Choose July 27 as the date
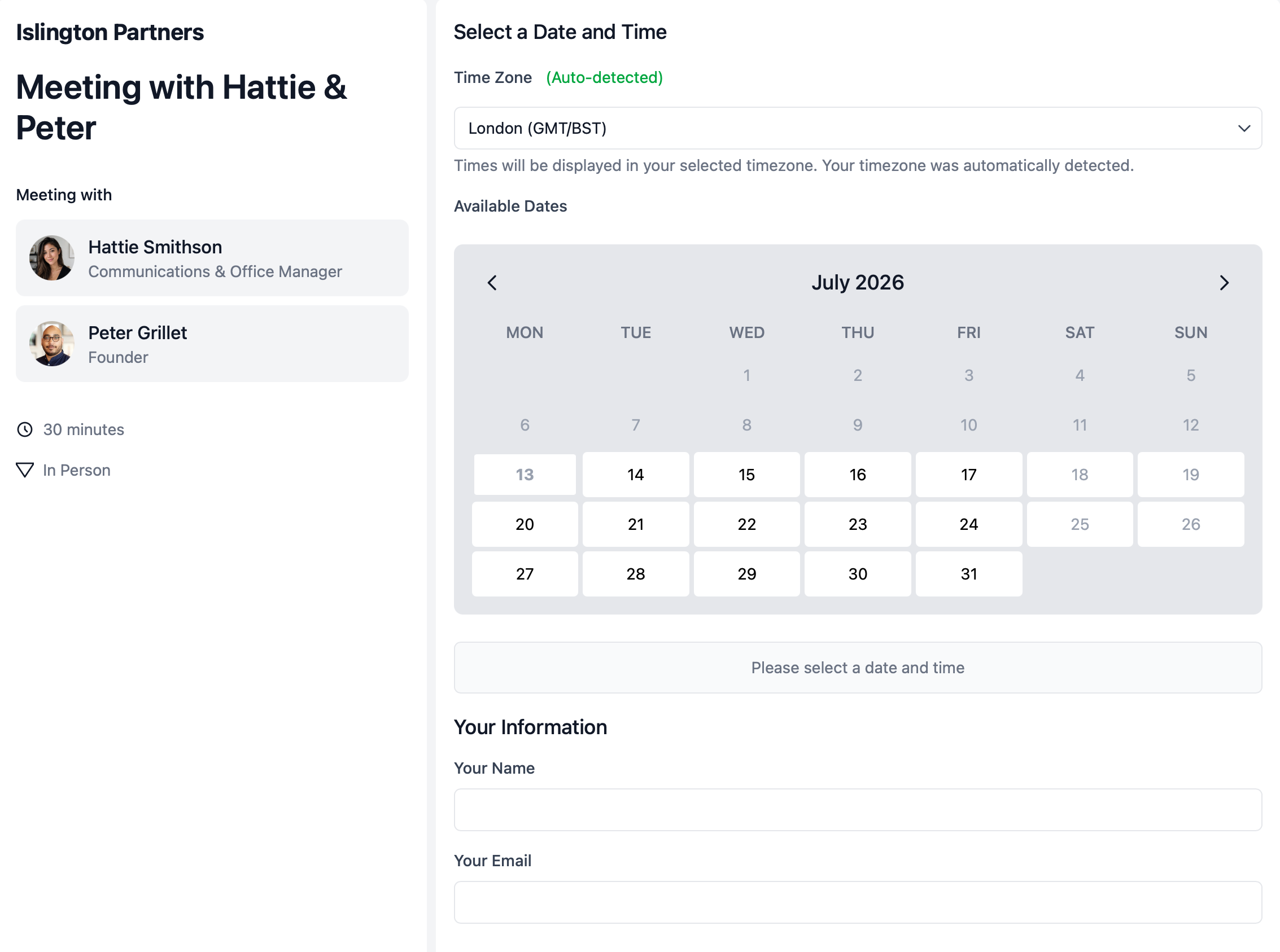The width and height of the screenshot is (1280, 952). 525,573
